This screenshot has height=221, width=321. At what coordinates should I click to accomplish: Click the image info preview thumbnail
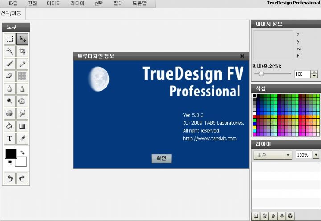point(273,45)
